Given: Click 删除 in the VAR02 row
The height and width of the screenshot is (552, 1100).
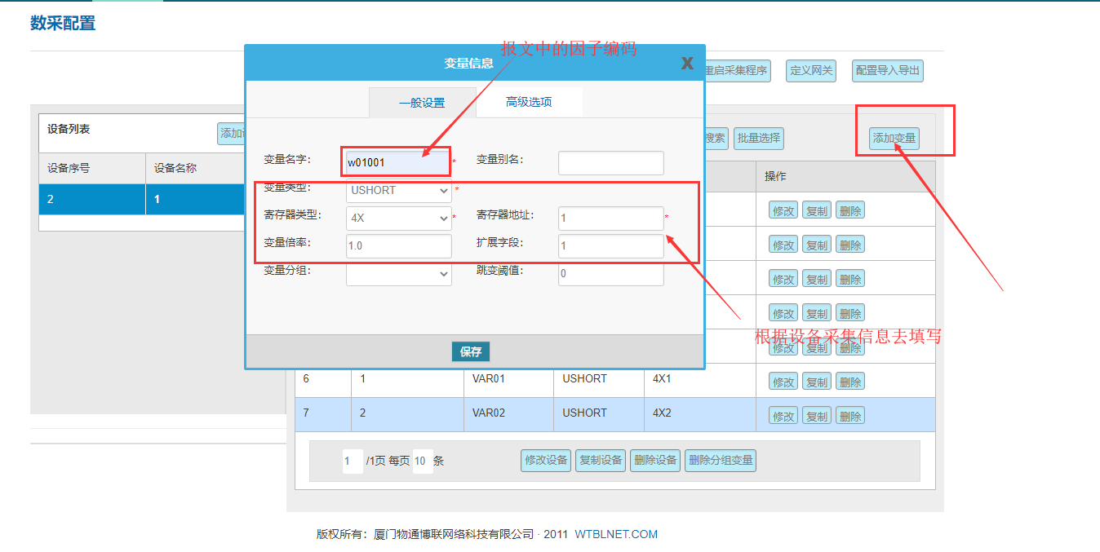Looking at the screenshot, I should (850, 416).
